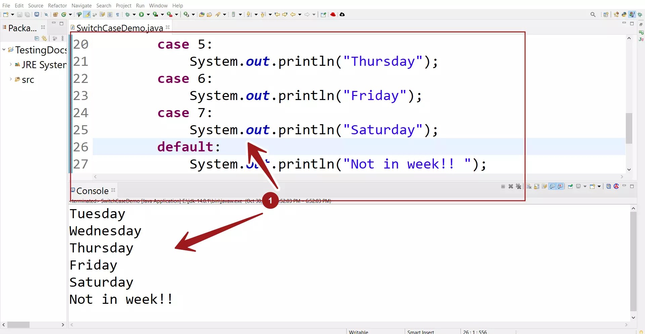Open the Debug tool
This screenshot has width=645, height=334.
[x=128, y=14]
